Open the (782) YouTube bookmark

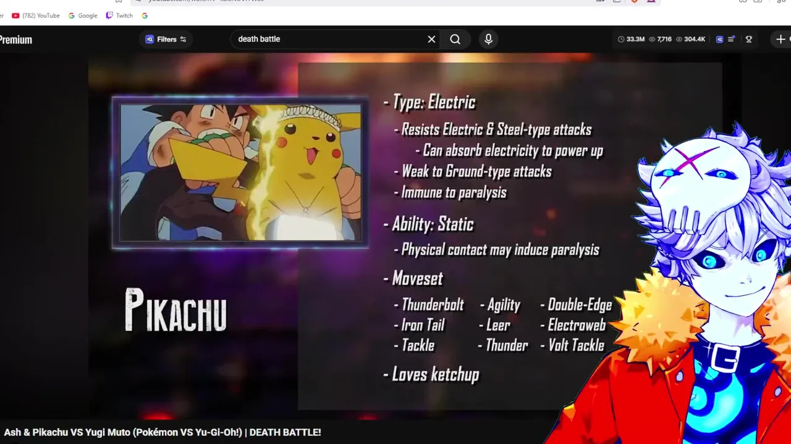(36, 15)
